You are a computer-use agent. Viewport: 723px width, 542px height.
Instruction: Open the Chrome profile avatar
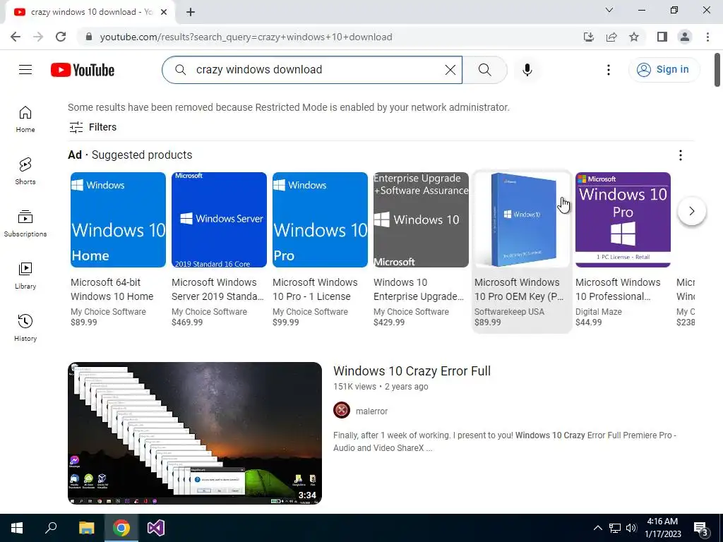pyautogui.click(x=685, y=37)
